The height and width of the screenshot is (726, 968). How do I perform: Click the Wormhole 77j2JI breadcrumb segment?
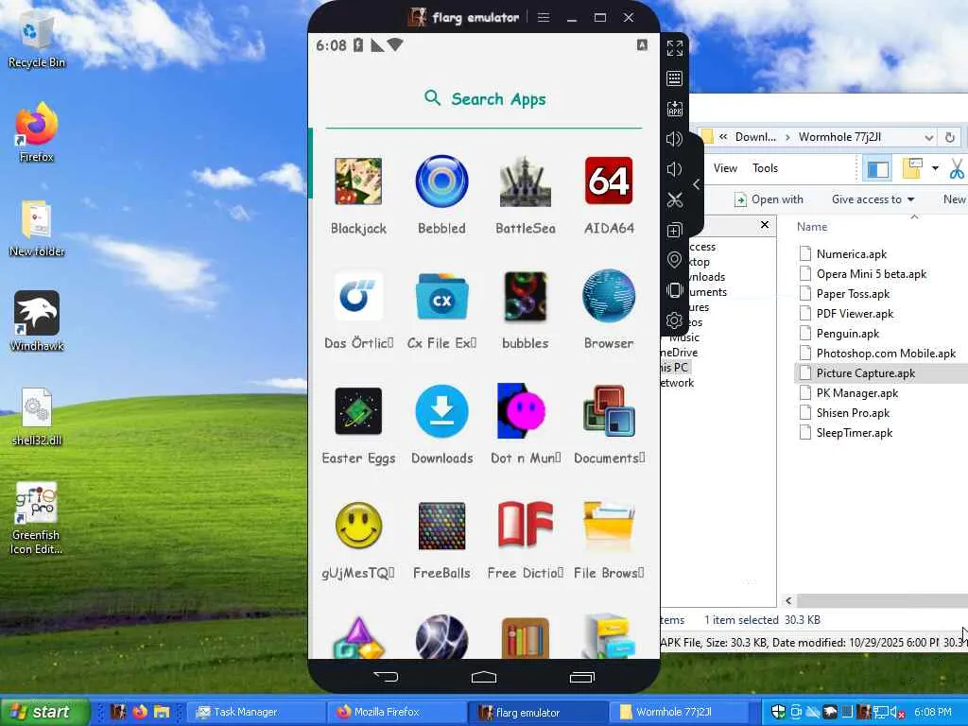click(839, 137)
